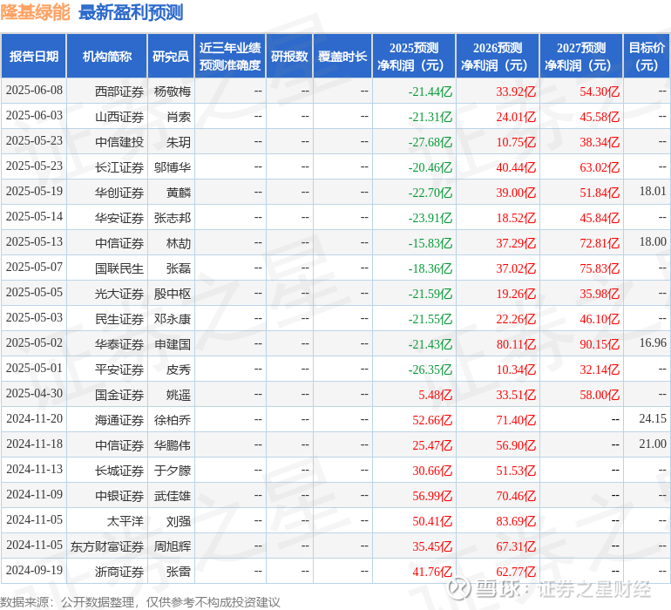The width and height of the screenshot is (671, 610).
Task: Click the institution 长城证券
Action: [x=119, y=471]
